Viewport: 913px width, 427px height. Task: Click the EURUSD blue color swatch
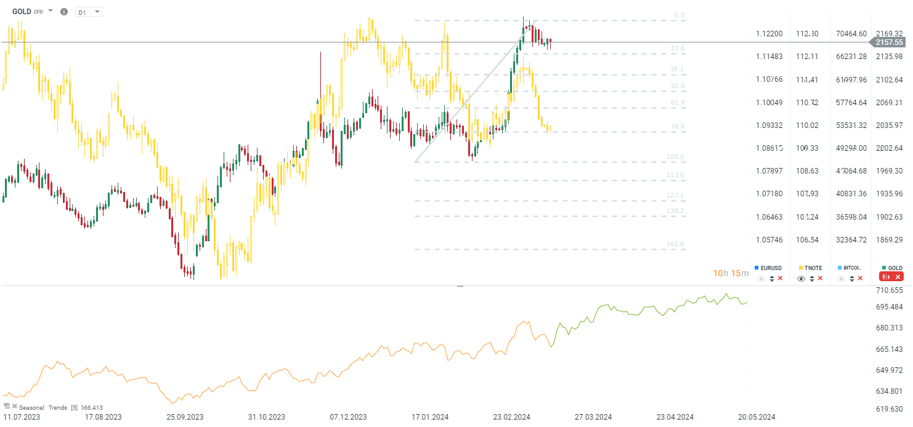pos(757,268)
